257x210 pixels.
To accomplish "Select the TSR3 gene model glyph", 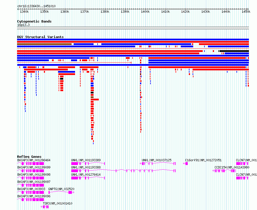I will pyautogui.click(x=45, y=207).
